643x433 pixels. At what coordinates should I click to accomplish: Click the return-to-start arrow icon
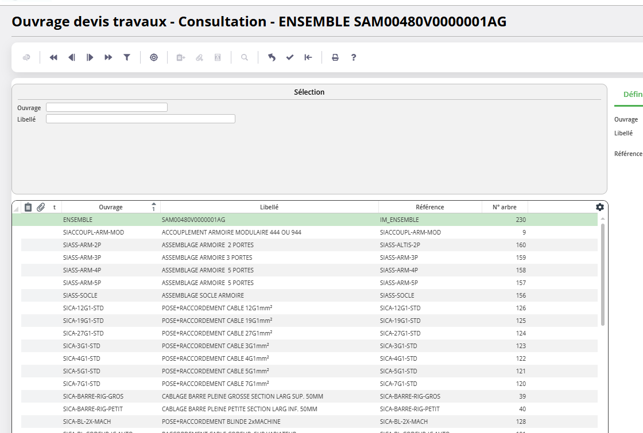pyautogui.click(x=308, y=57)
